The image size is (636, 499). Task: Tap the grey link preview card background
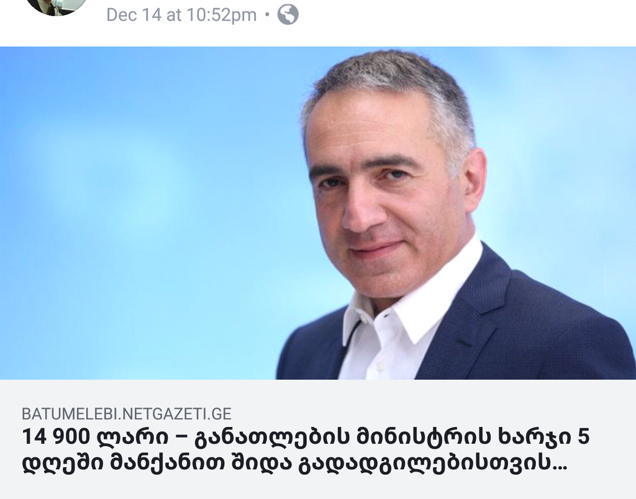tap(318, 439)
